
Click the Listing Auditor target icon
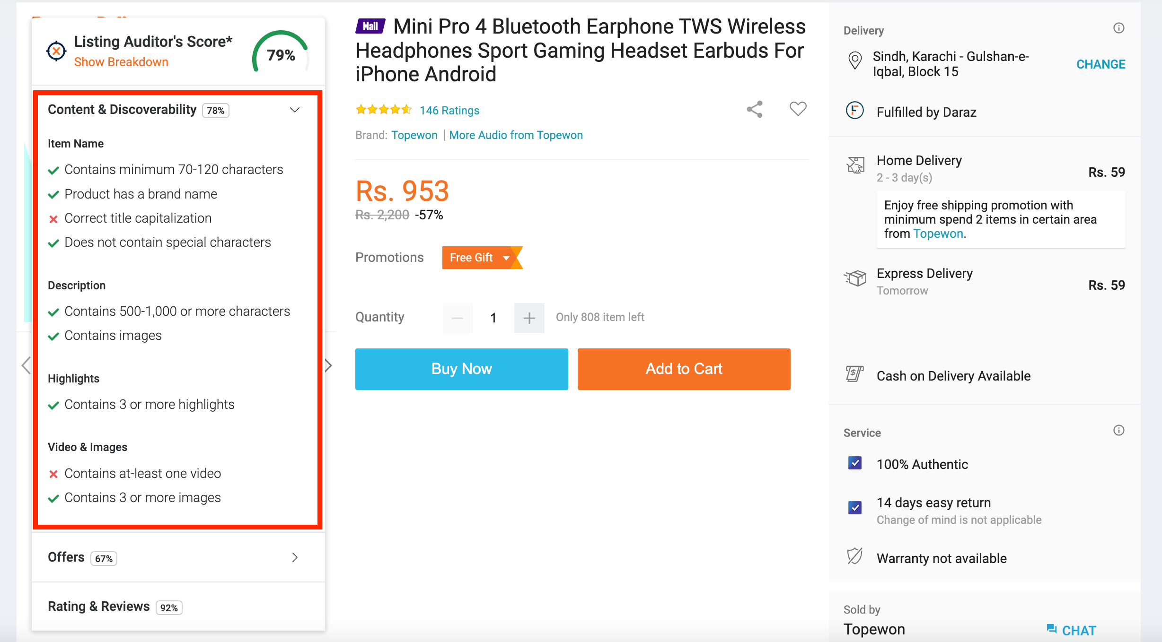[x=56, y=51]
